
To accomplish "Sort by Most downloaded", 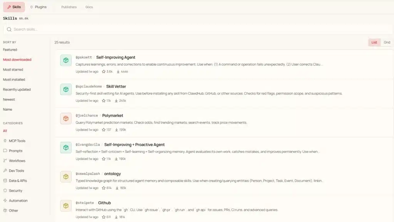I will [17, 60].
